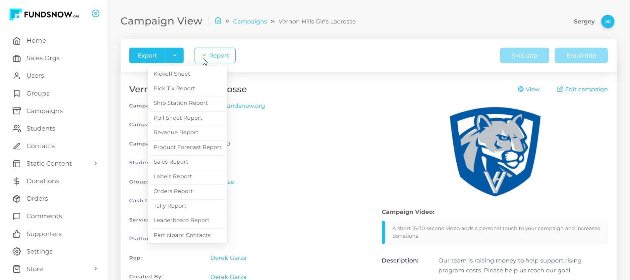The image size is (630, 280).
Task: Click the Edit campaign link
Action: (x=582, y=89)
